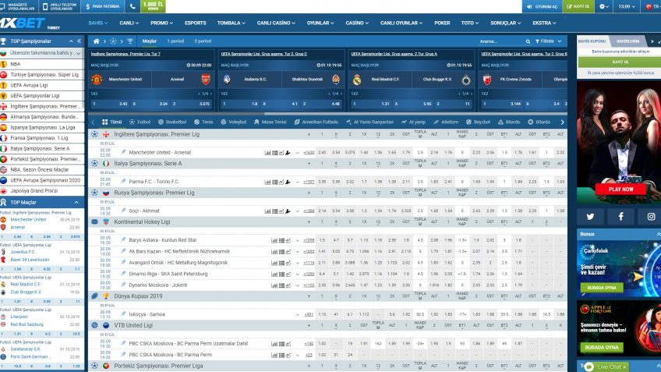
Task: Click PLAY NOW on casino banner
Action: pos(620,189)
